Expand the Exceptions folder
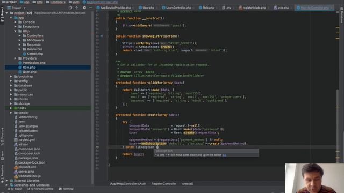Screen dimensions: 344x193 [x=16, y=26]
